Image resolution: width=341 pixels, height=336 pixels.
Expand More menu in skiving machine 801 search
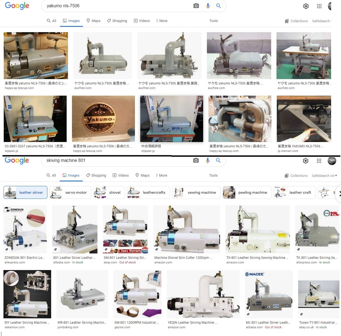click(161, 175)
